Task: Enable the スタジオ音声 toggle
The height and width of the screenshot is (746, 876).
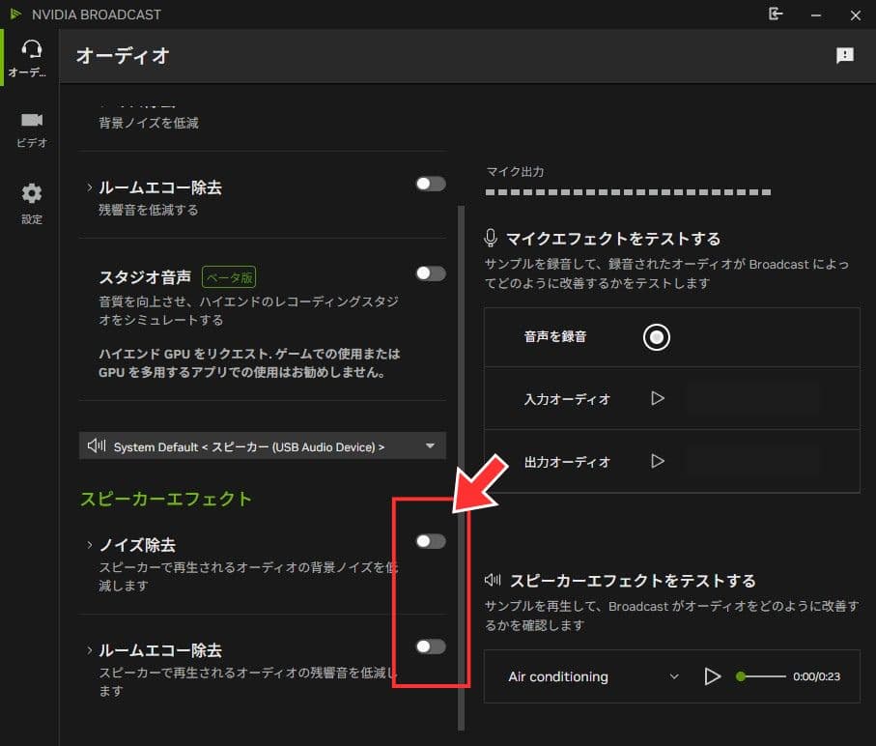Action: (431, 273)
